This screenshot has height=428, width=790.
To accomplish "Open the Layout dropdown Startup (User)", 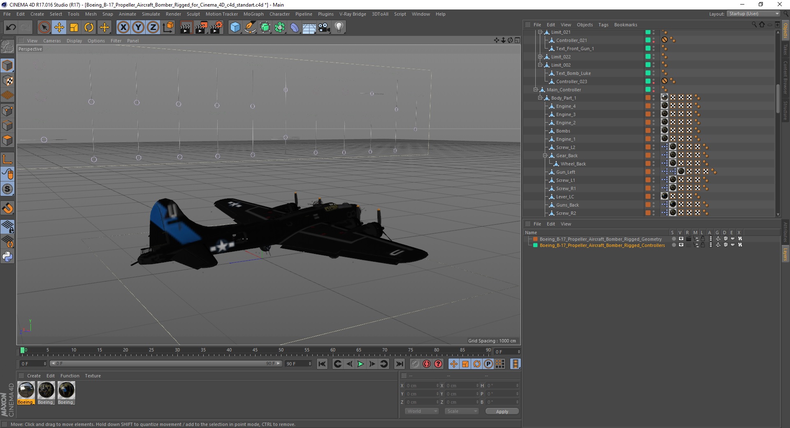I will [754, 14].
